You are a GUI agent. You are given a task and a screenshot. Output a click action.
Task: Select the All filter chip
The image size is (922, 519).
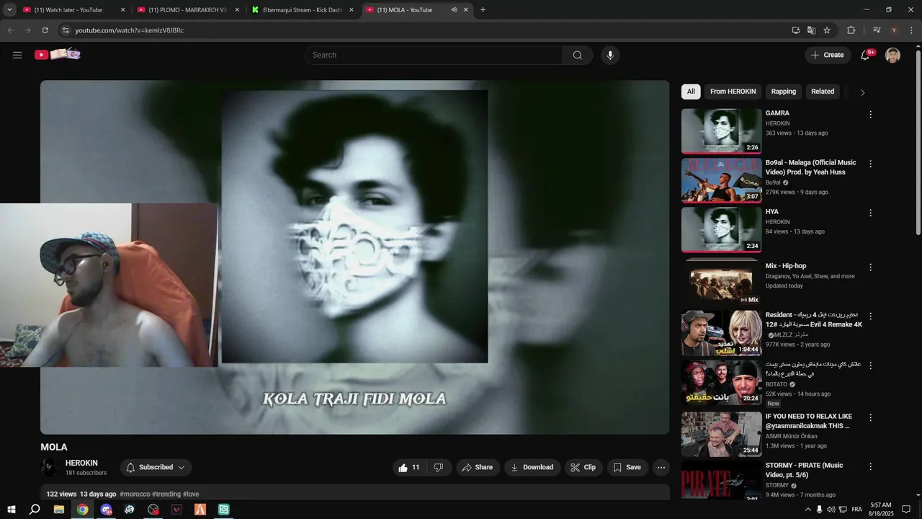point(691,92)
